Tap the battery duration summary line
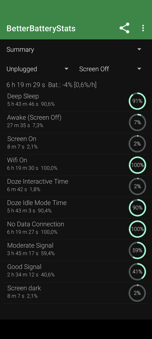The image size is (152, 339). pyautogui.click(x=51, y=85)
